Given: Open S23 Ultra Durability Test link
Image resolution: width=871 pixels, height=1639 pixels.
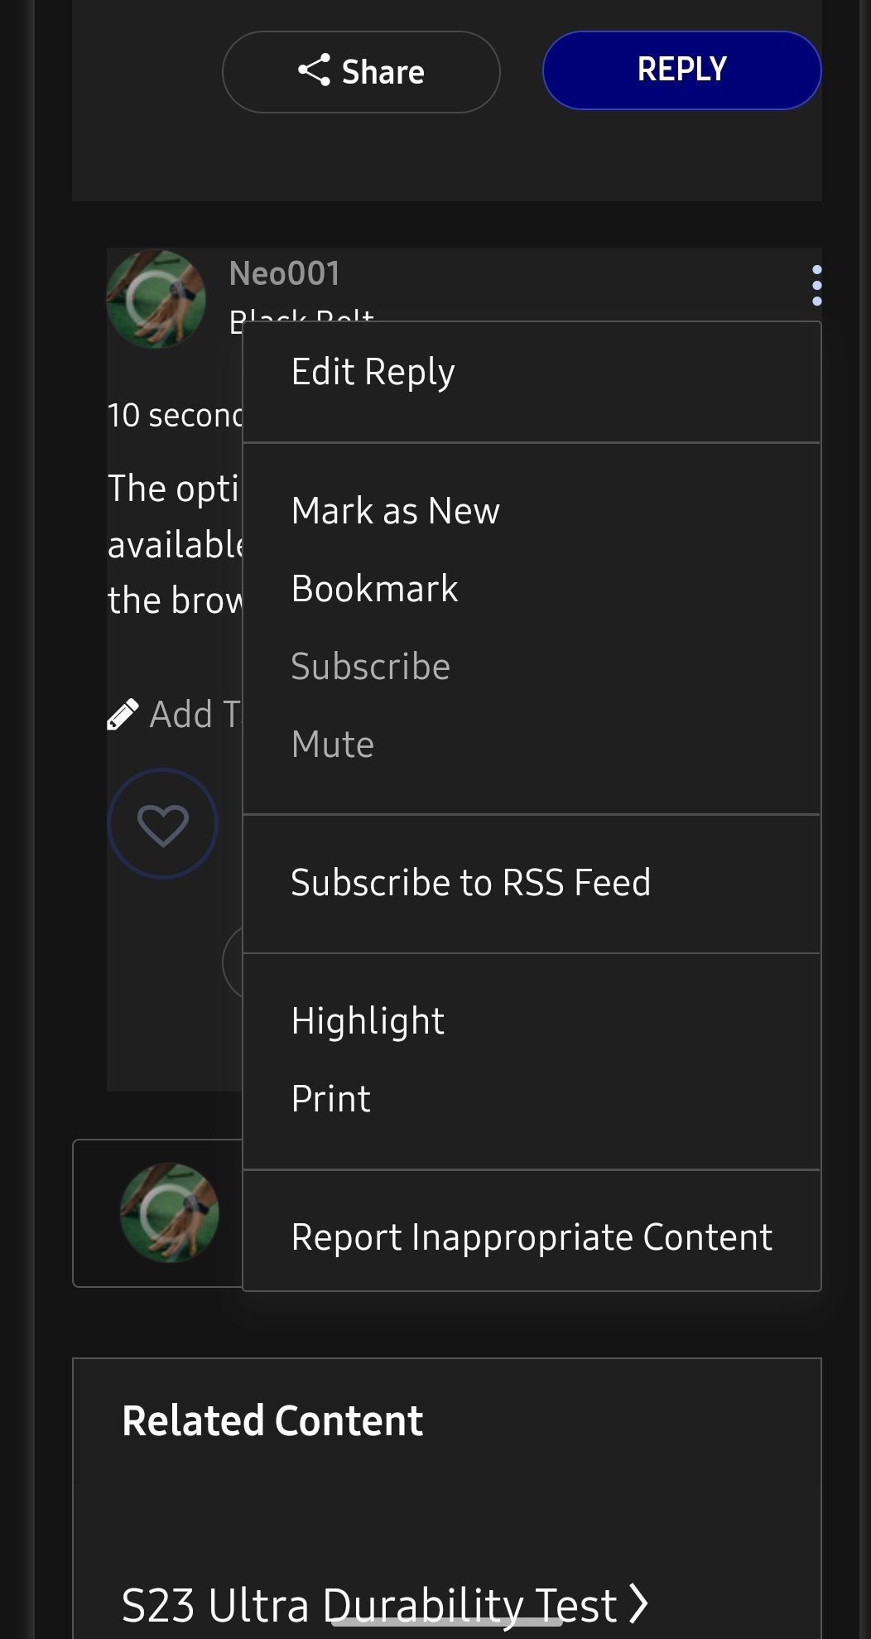Looking at the screenshot, I should point(368,1604).
